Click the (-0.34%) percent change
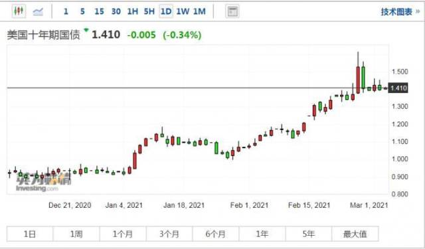Viewport: 425px width, 249px height. click(182, 35)
